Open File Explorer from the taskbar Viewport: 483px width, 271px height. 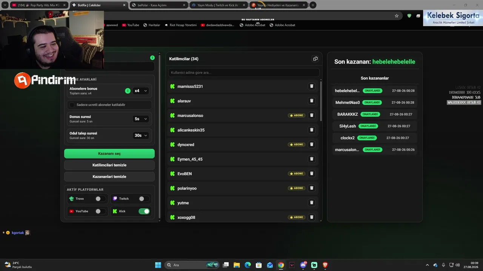pos(237,265)
